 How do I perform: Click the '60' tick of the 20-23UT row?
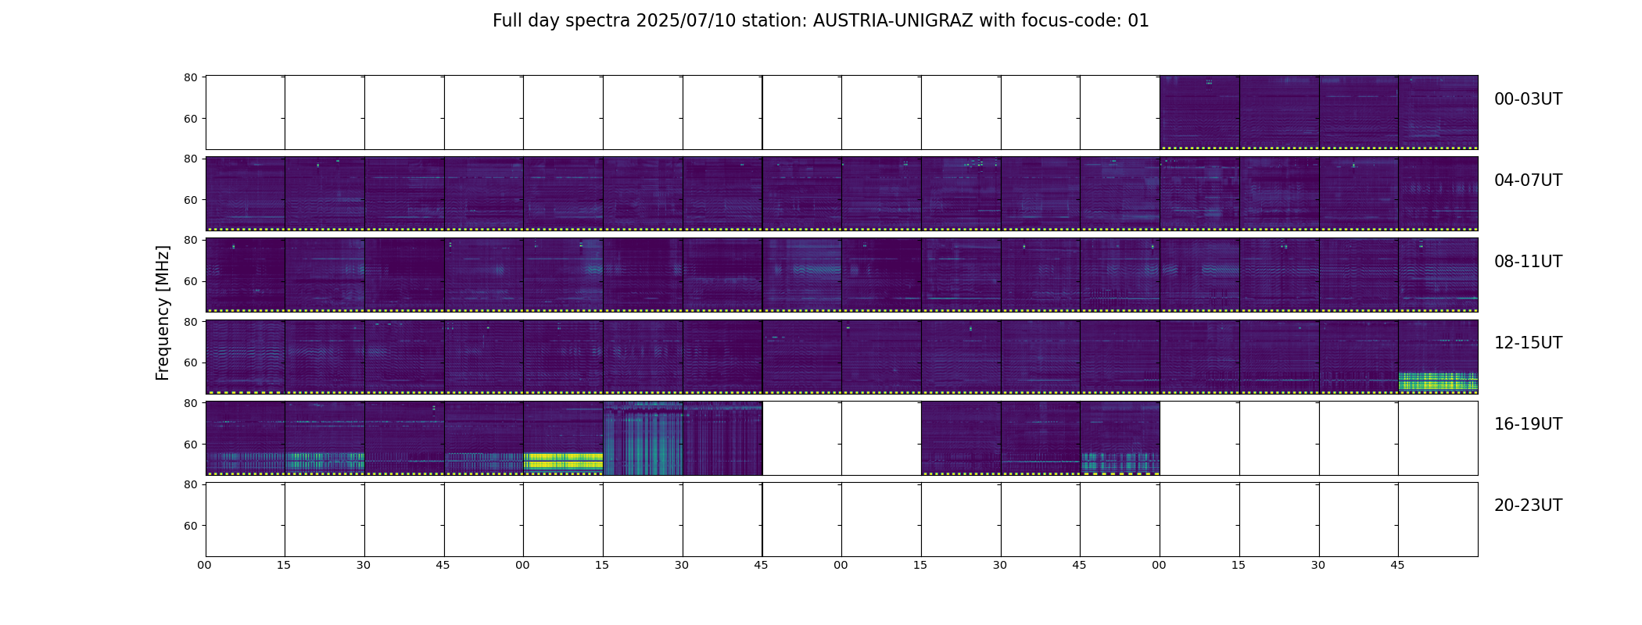click(190, 526)
